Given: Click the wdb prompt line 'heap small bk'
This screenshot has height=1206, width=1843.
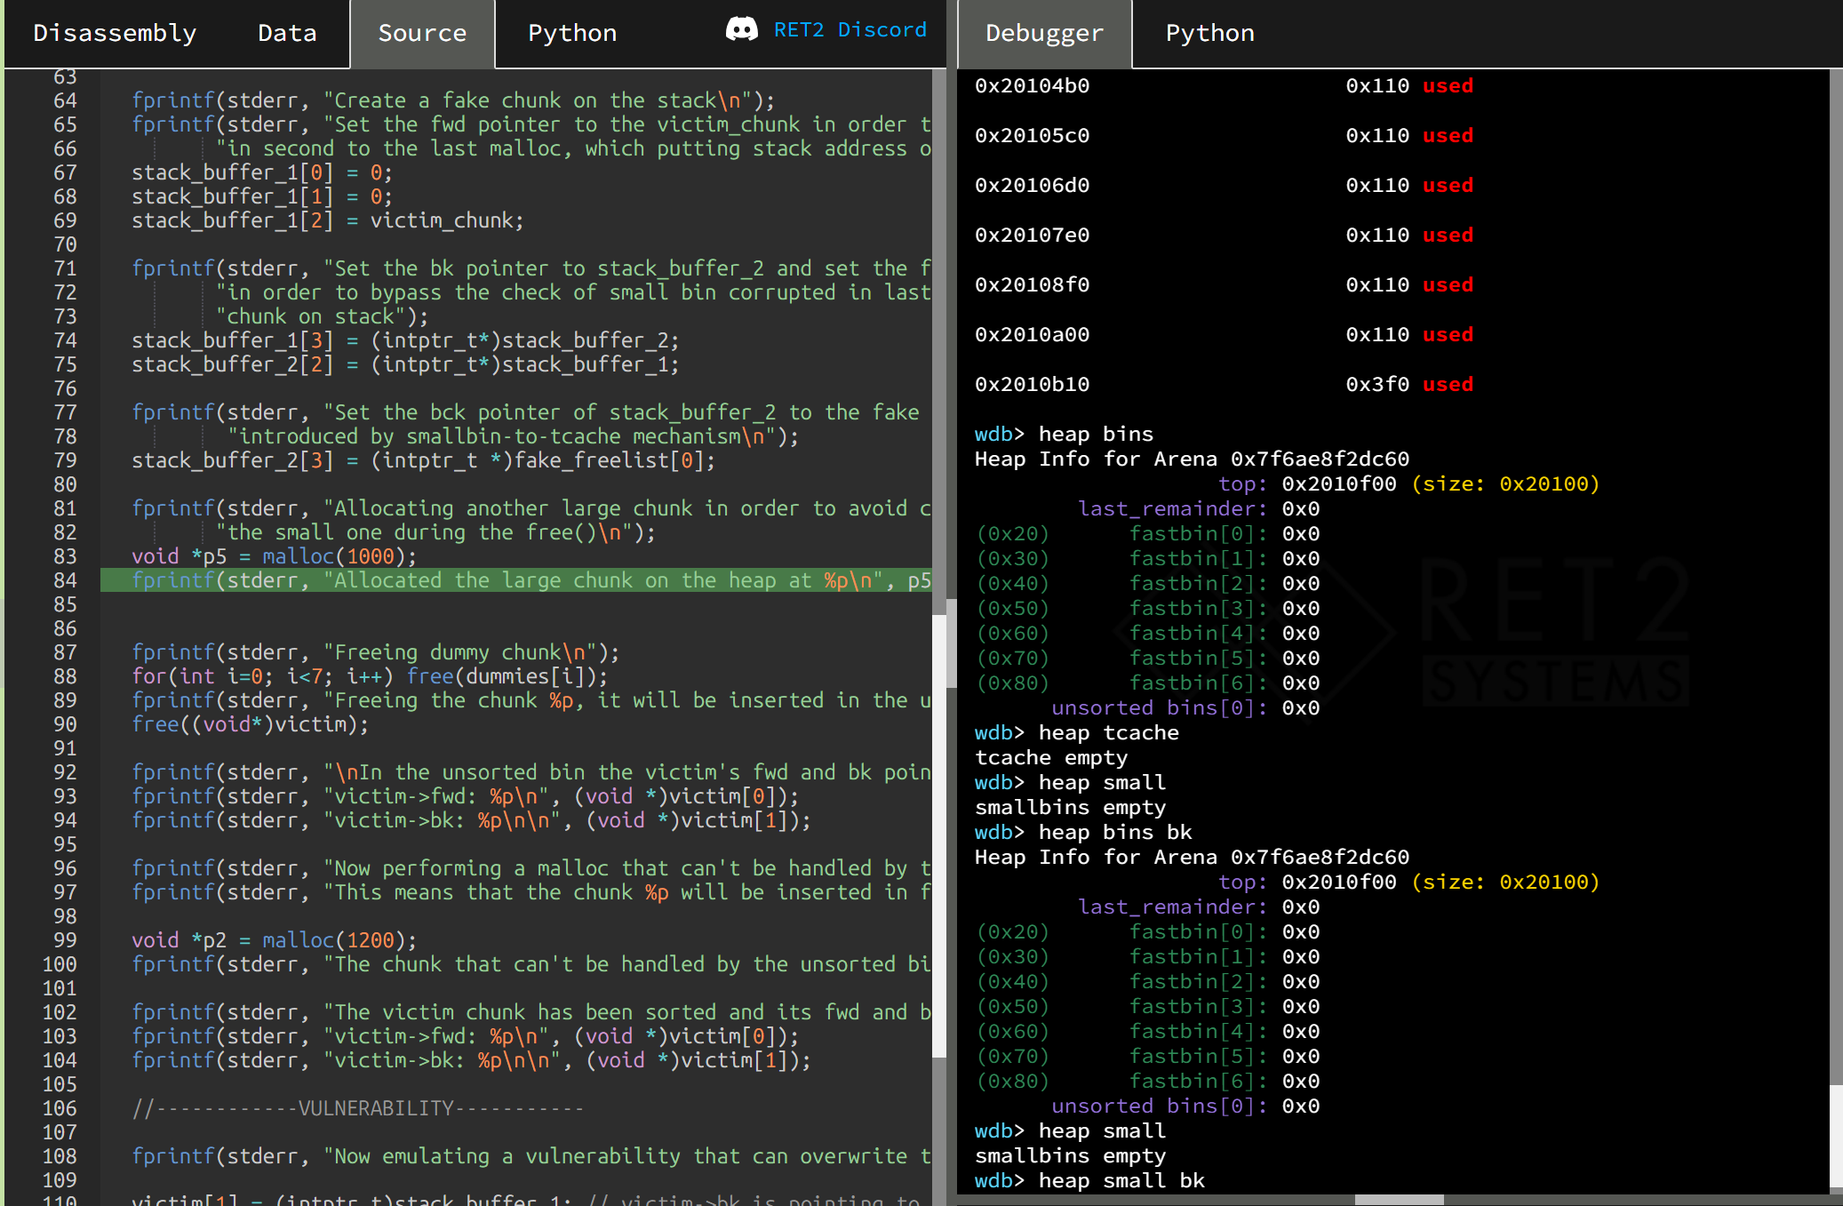Looking at the screenshot, I should pos(1121,1180).
